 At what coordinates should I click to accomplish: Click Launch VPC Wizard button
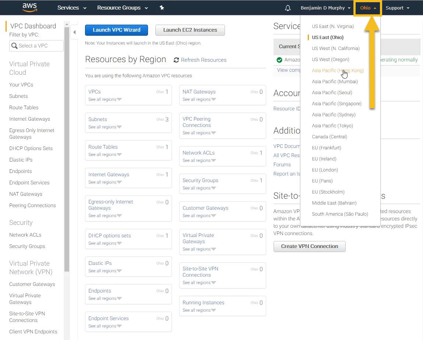(117, 30)
